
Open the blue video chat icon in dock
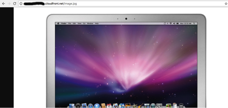pos(97,106)
